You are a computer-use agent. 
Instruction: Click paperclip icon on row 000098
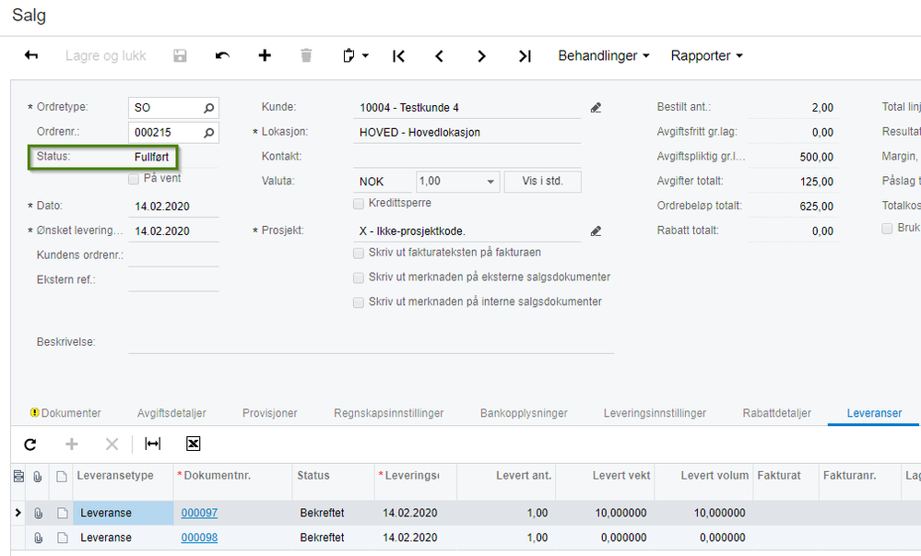click(38, 538)
